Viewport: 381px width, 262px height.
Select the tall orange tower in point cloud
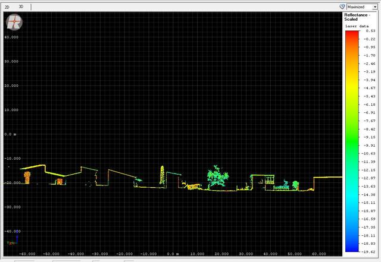point(162,175)
